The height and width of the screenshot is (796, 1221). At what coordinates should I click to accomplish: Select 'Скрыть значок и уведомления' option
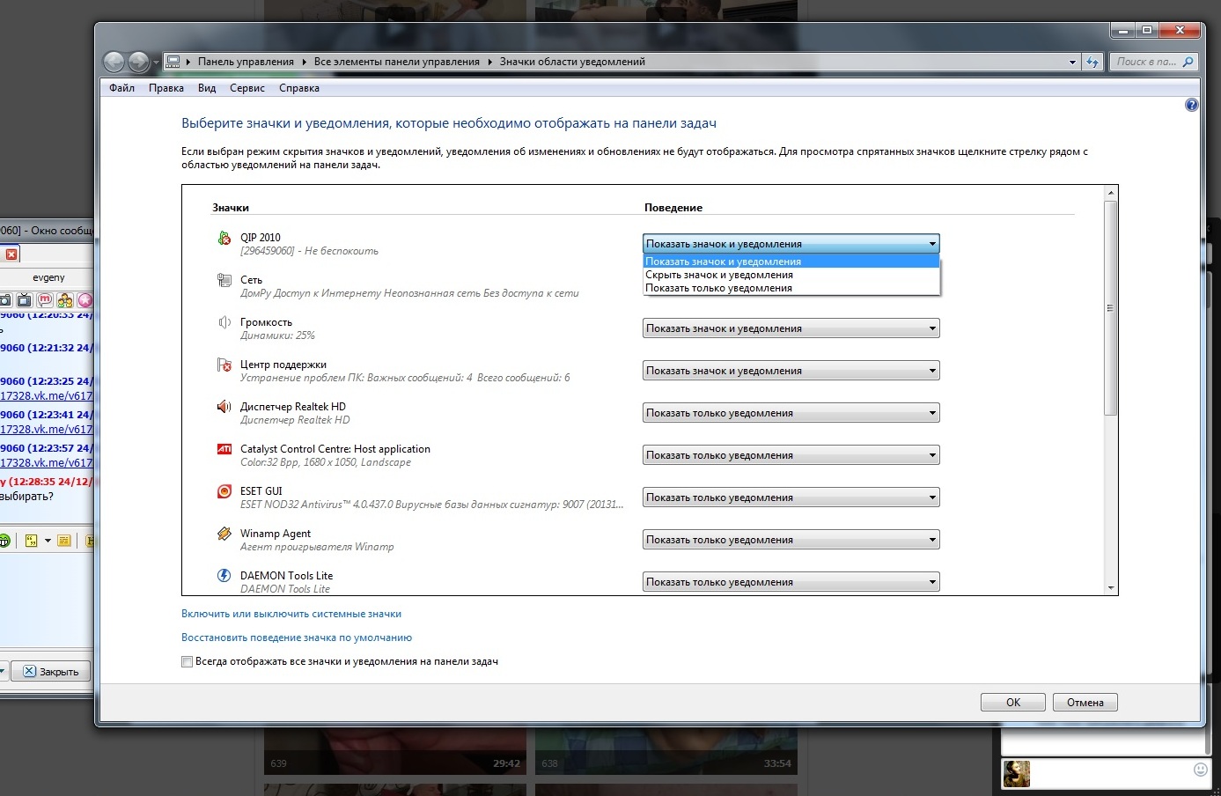(791, 275)
